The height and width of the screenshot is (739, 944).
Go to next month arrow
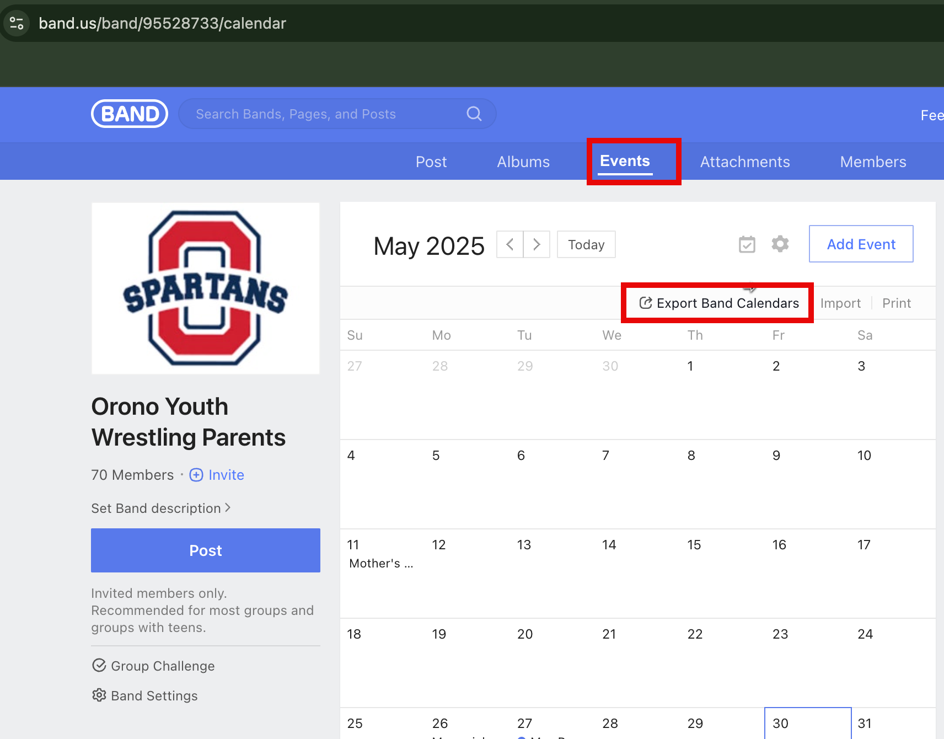point(537,244)
